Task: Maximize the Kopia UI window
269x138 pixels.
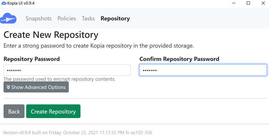Action: pyautogui.click(x=248, y=3)
